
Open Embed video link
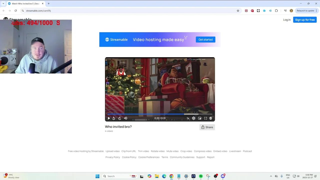[x=220, y=151]
